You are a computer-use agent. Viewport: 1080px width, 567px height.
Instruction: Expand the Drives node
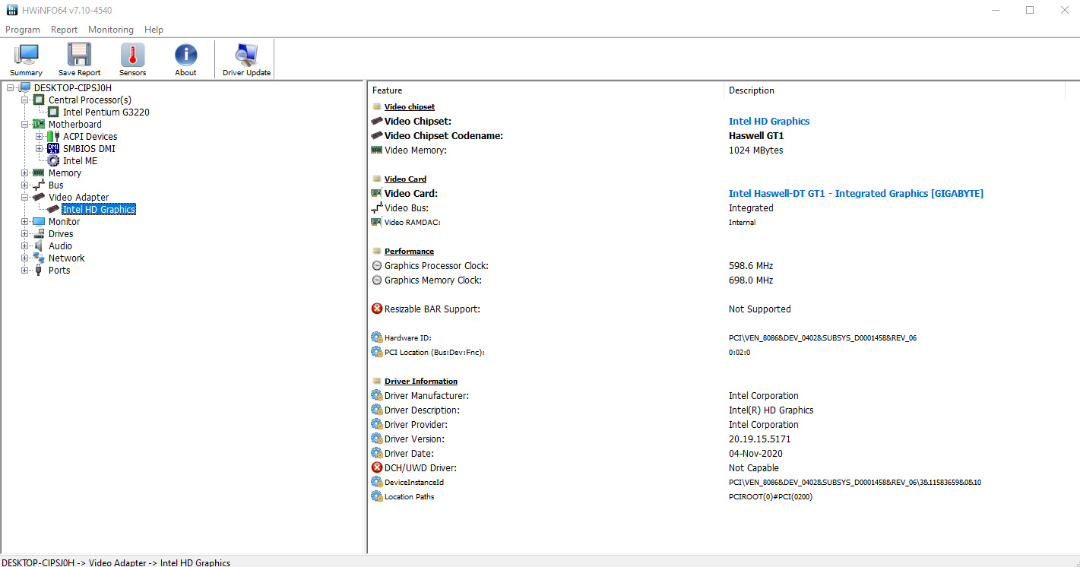(x=25, y=233)
